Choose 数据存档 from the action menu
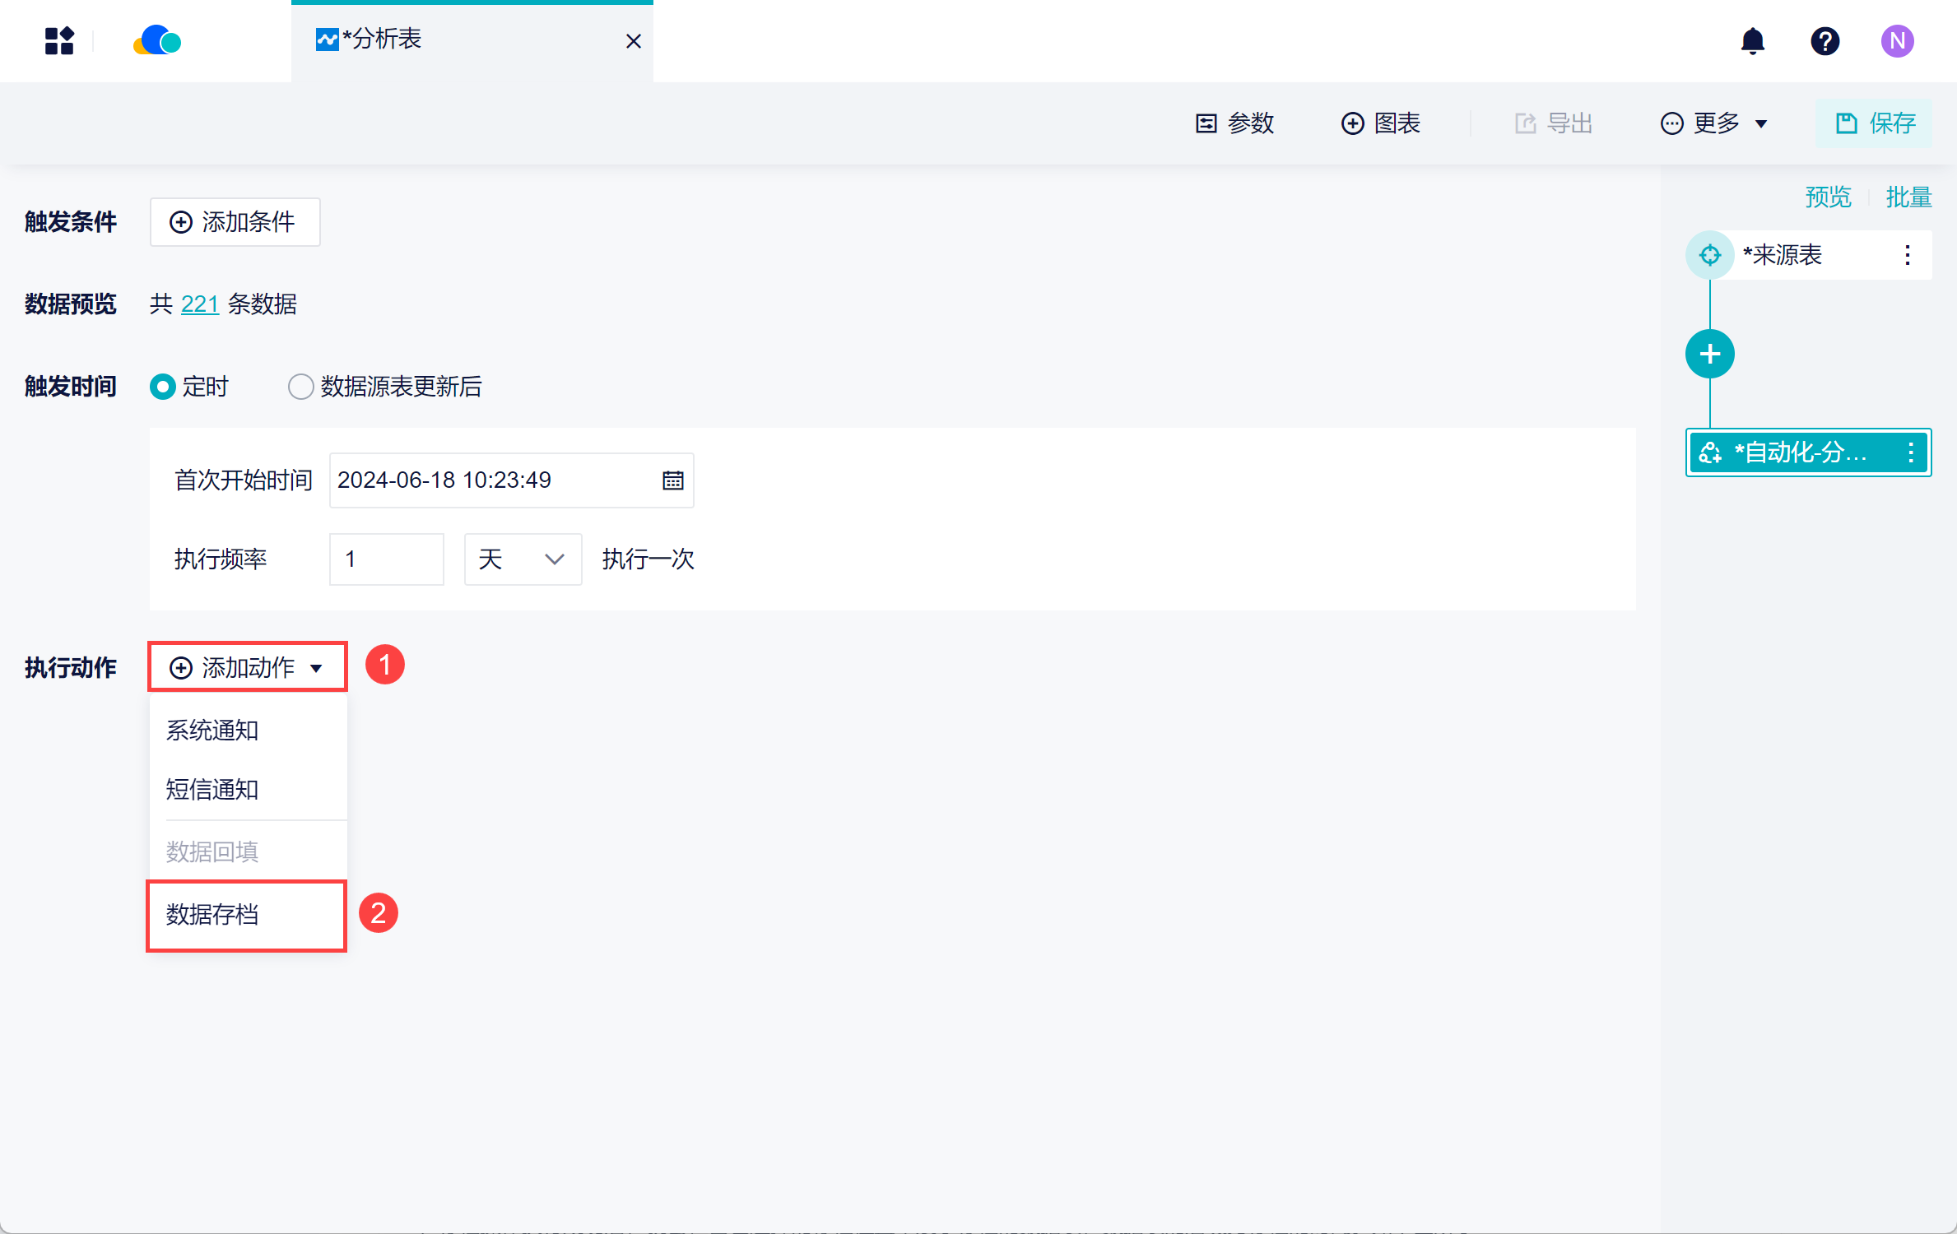The image size is (1957, 1234). 212,915
